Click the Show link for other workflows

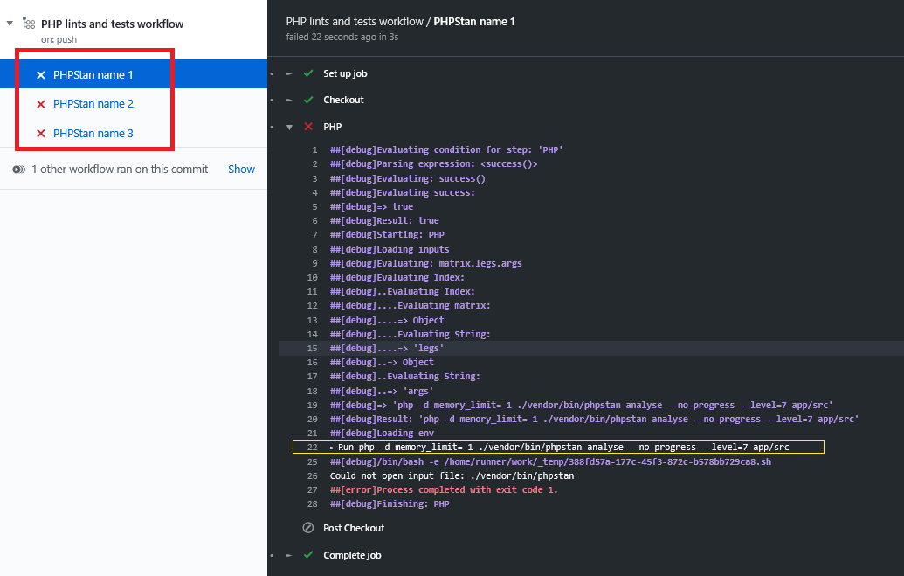pyautogui.click(x=241, y=169)
